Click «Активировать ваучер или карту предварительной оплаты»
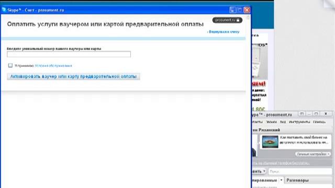335x188 pixels. pos(73,76)
